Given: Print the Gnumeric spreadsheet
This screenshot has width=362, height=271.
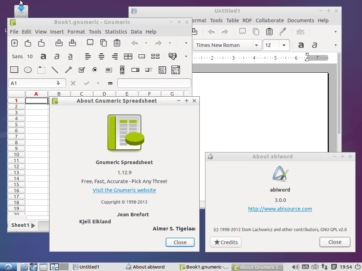Looking at the screenshot, I should 59,43.
